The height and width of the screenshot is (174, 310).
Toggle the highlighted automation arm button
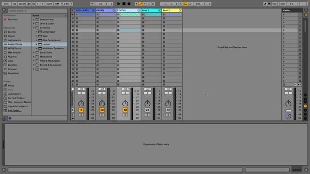140,4
